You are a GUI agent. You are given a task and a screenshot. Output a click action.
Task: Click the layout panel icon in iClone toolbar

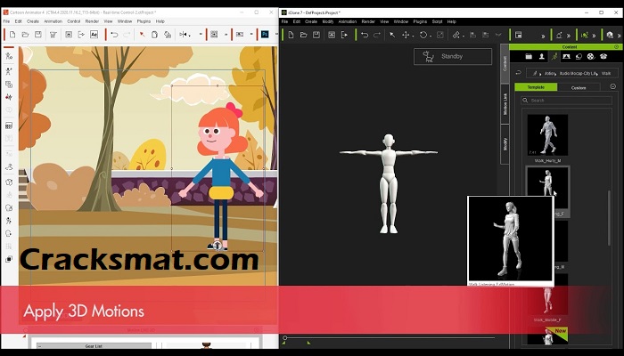(x=519, y=35)
